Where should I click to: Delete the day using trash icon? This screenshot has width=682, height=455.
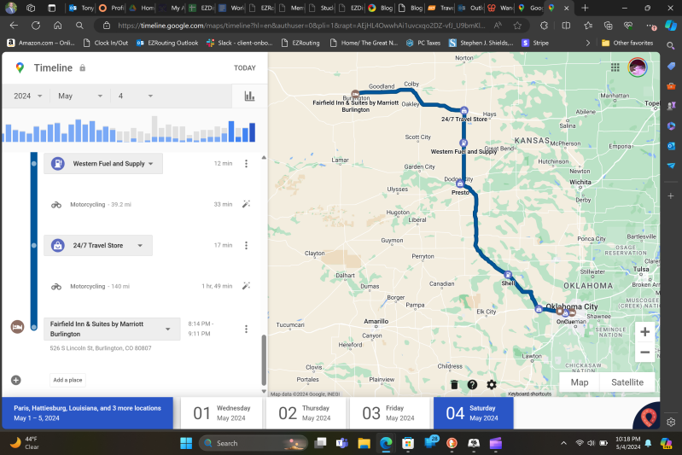tap(454, 384)
